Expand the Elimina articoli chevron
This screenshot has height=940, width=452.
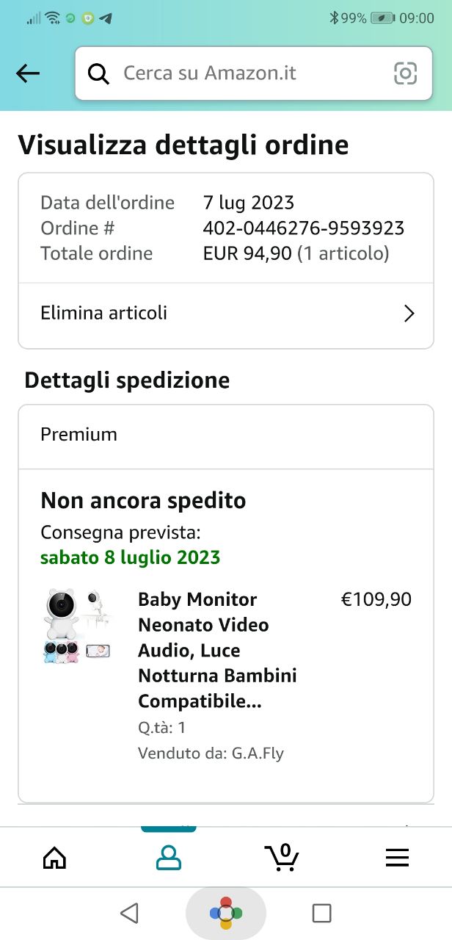point(409,314)
